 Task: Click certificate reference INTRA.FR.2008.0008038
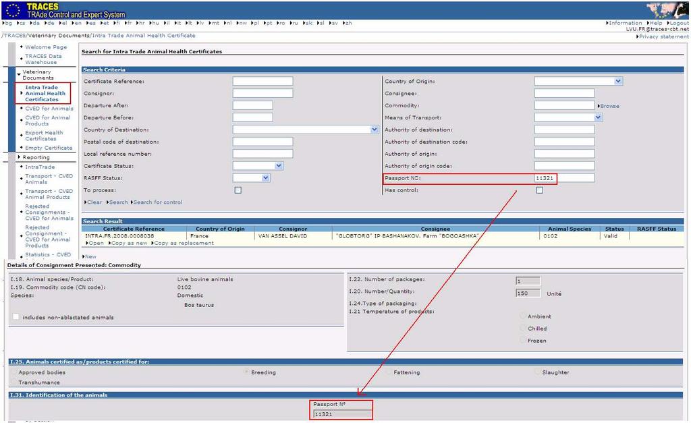120,236
